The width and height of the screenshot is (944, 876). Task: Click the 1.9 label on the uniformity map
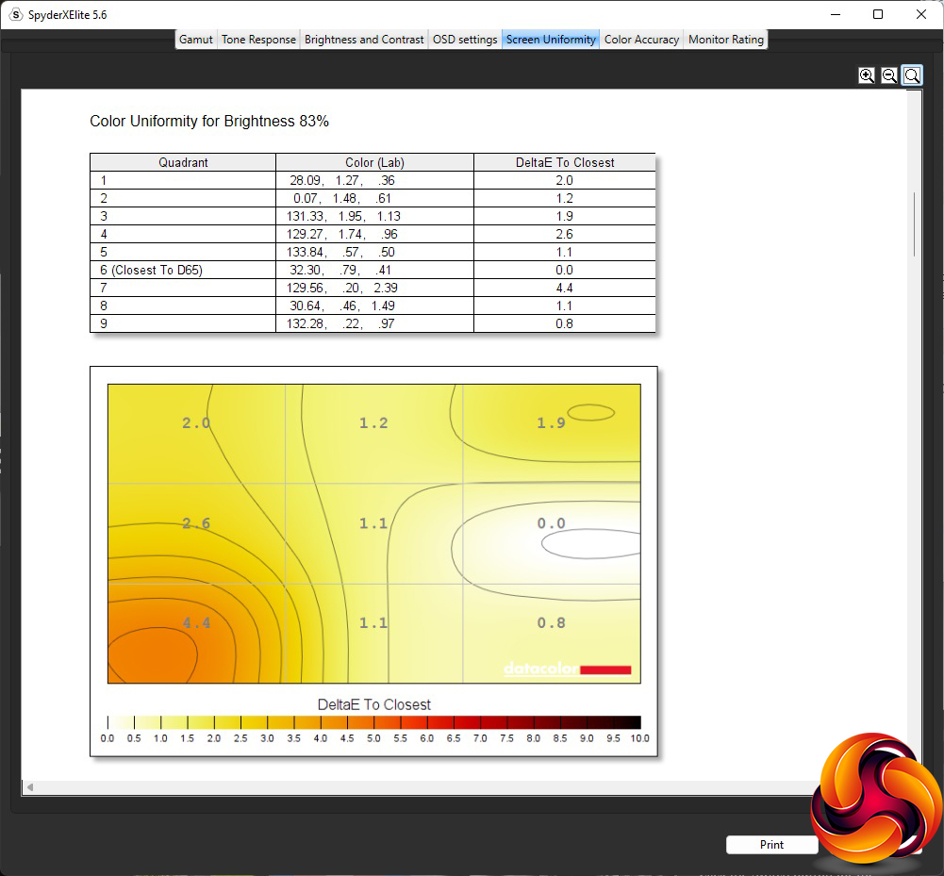[551, 423]
